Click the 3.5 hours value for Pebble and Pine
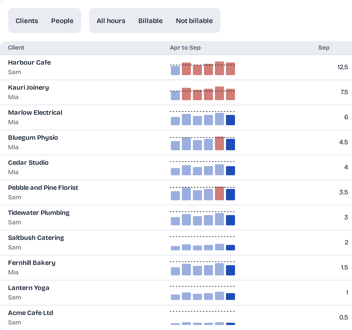This screenshot has height=330, width=352. tap(343, 192)
